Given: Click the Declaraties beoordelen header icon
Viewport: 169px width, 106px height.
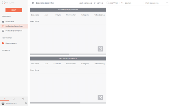Looking at the screenshot, I should tap(33, 3).
